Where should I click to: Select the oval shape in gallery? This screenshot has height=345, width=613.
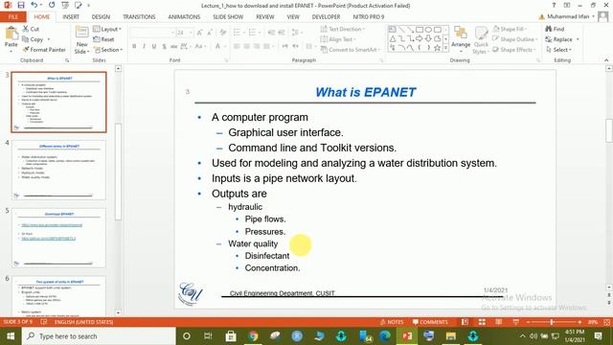(428, 30)
